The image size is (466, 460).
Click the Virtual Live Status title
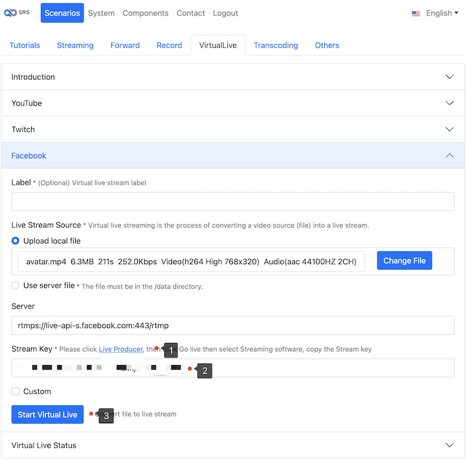coord(44,445)
